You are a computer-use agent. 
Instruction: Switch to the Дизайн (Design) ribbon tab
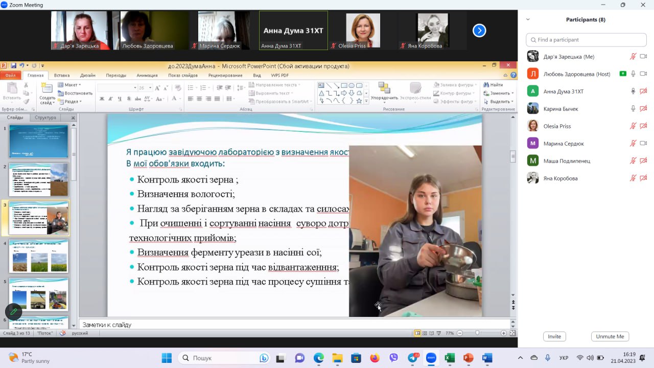tap(88, 76)
